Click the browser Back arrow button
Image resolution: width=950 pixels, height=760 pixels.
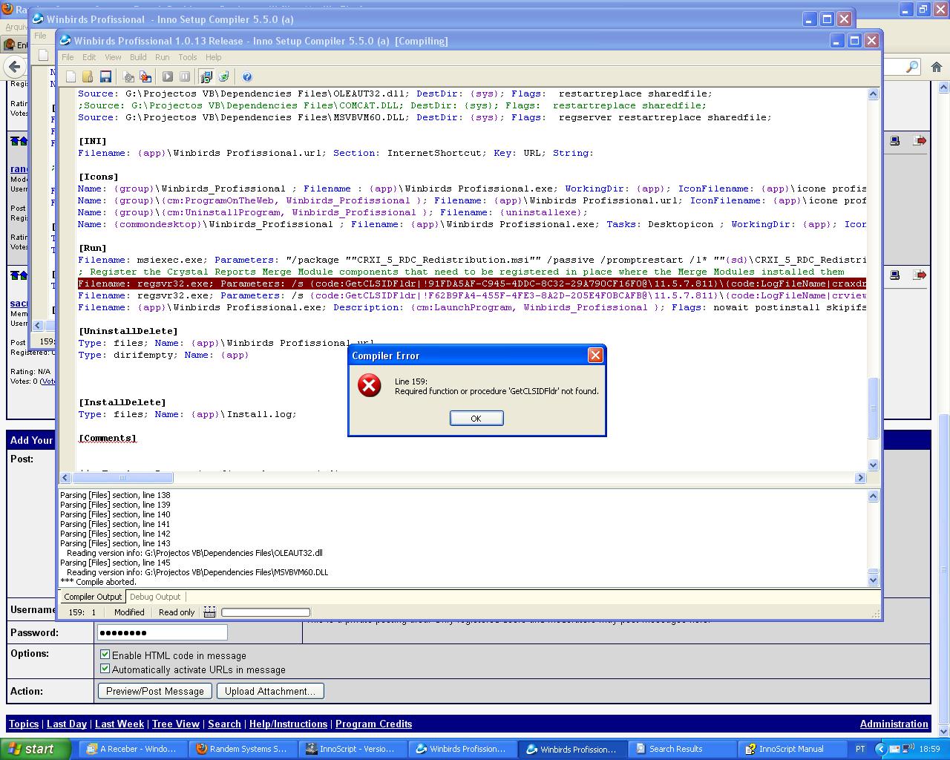point(15,67)
